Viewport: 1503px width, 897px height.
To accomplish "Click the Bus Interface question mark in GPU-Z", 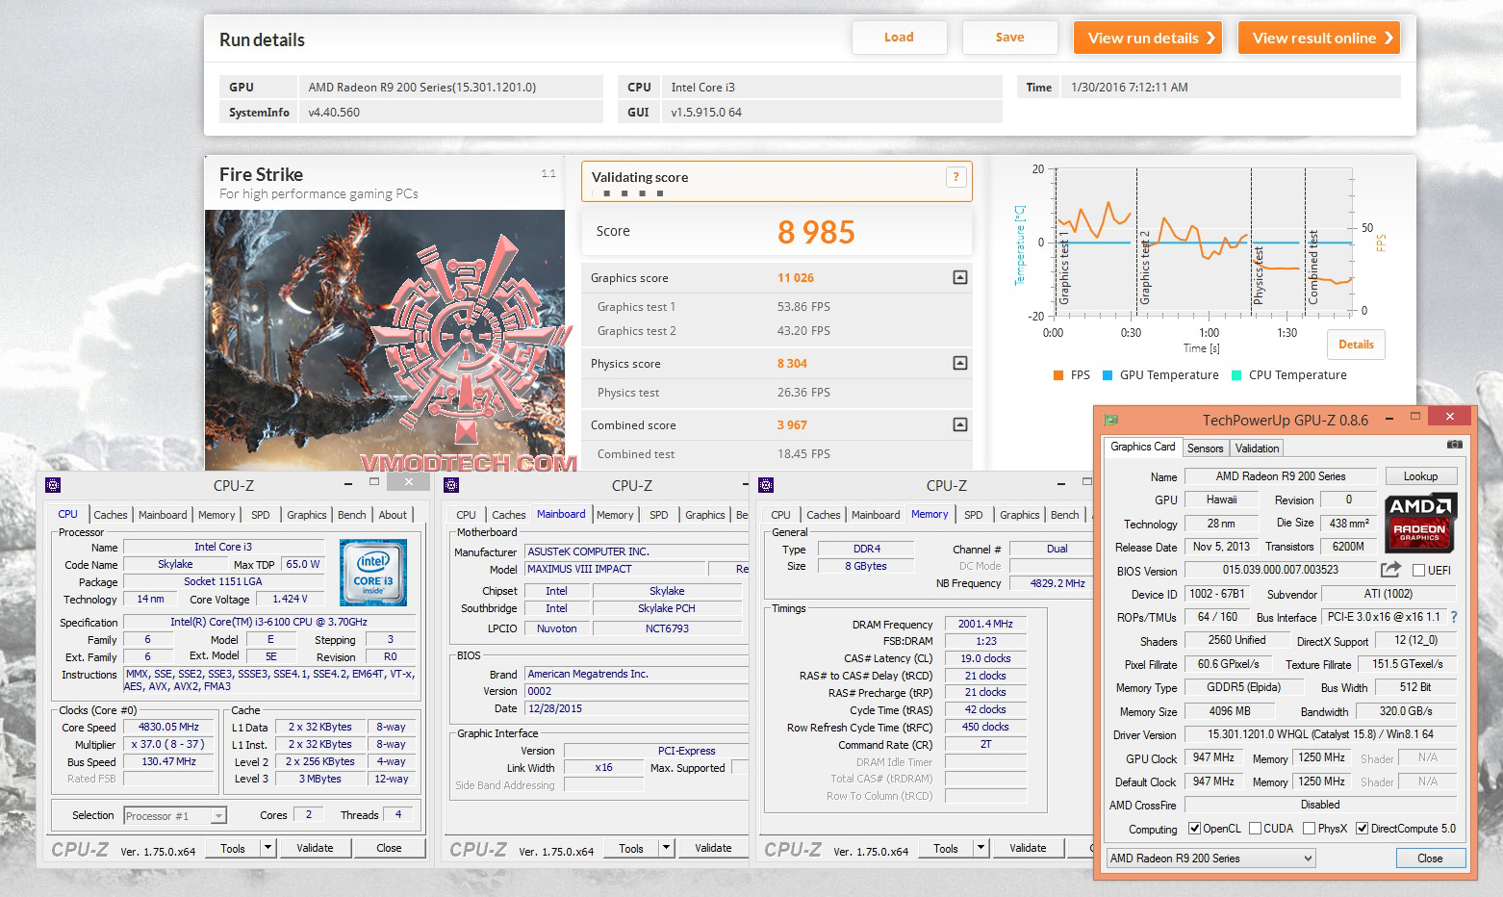I will click(x=1454, y=617).
